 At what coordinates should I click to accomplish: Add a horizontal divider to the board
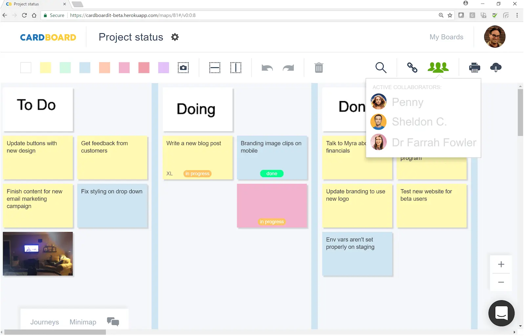[x=215, y=68]
